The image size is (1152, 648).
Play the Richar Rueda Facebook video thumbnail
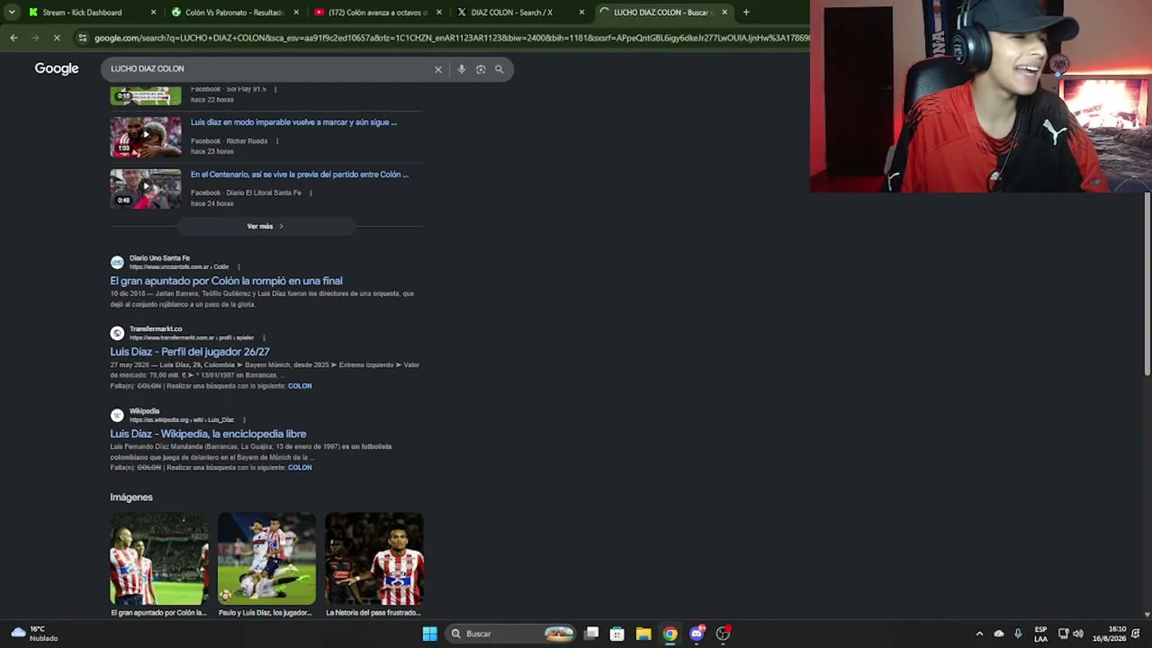tap(146, 137)
